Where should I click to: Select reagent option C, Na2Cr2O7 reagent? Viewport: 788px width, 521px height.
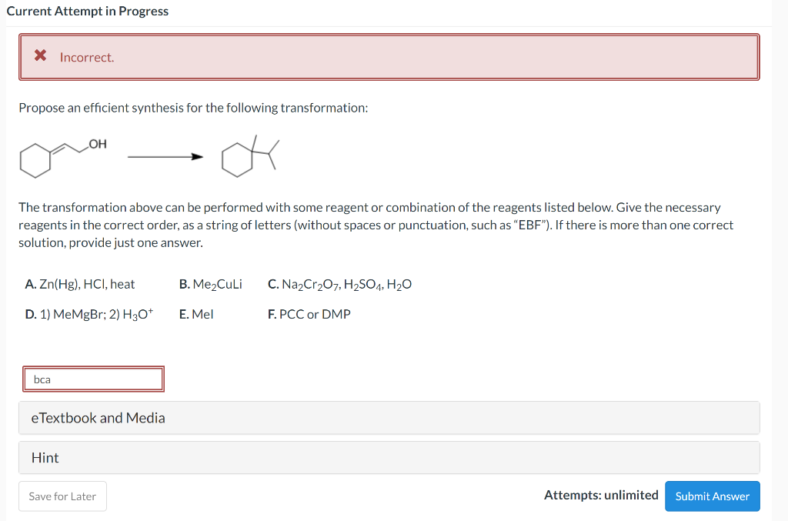pyautogui.click(x=339, y=284)
